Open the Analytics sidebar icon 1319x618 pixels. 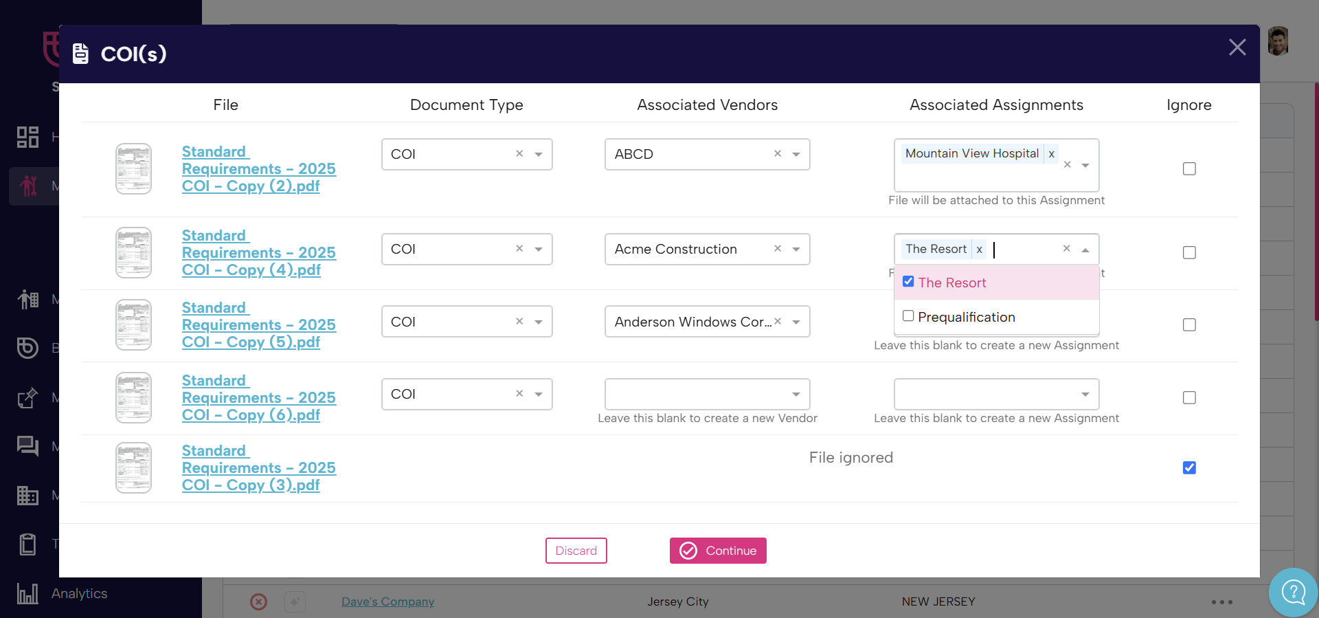[27, 593]
